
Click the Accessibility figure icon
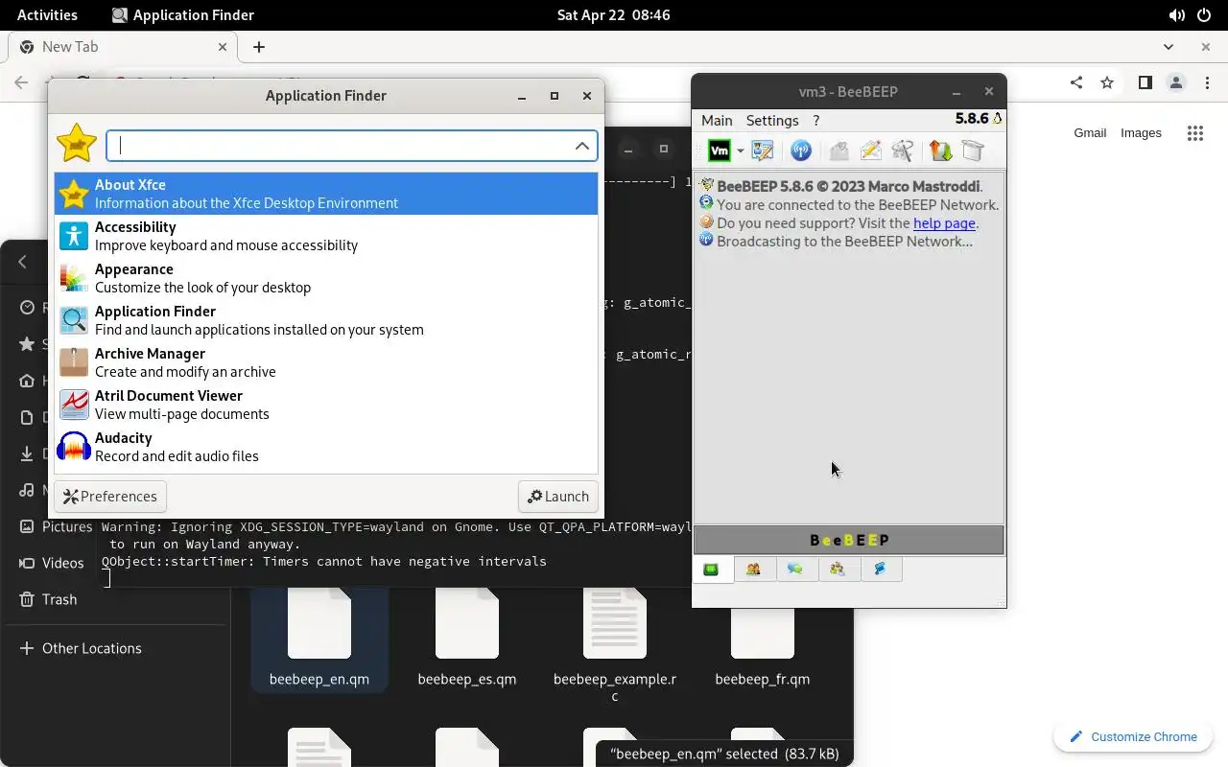pos(74,236)
